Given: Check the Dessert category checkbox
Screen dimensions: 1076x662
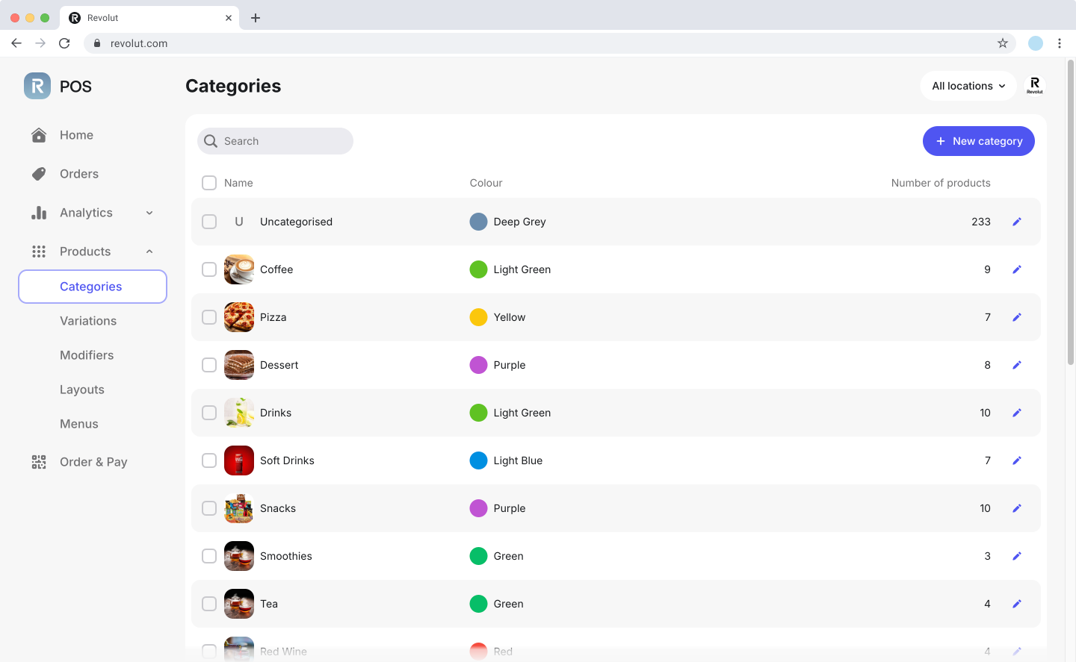Looking at the screenshot, I should click(x=209, y=365).
